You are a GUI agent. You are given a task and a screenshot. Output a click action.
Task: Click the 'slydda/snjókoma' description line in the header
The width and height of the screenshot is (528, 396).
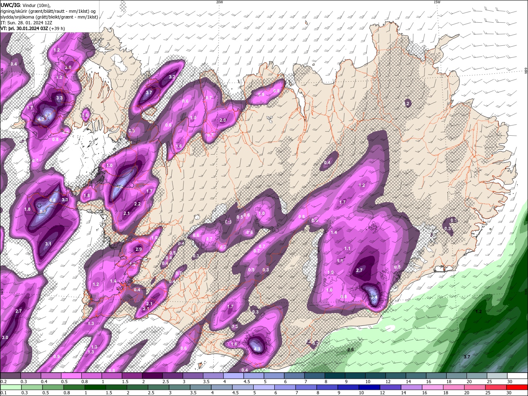(x=49, y=17)
